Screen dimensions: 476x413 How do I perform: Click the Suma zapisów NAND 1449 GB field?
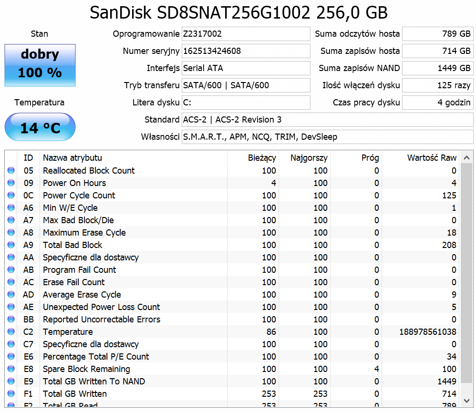tap(437, 68)
